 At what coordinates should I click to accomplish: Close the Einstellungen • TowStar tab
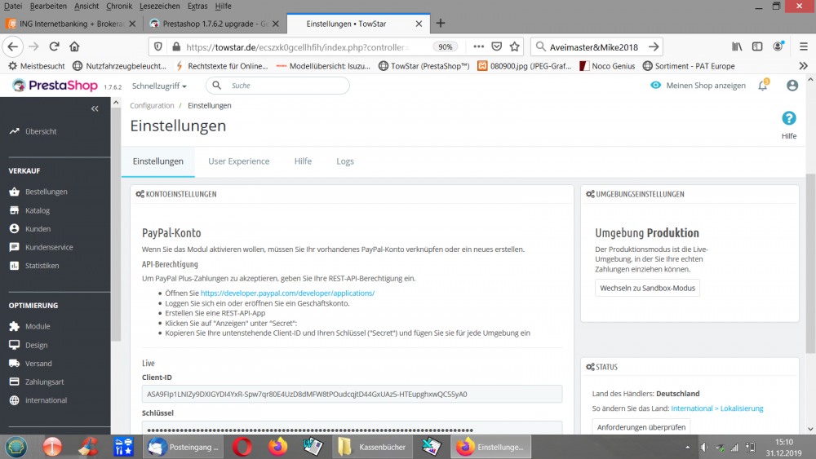click(419, 24)
